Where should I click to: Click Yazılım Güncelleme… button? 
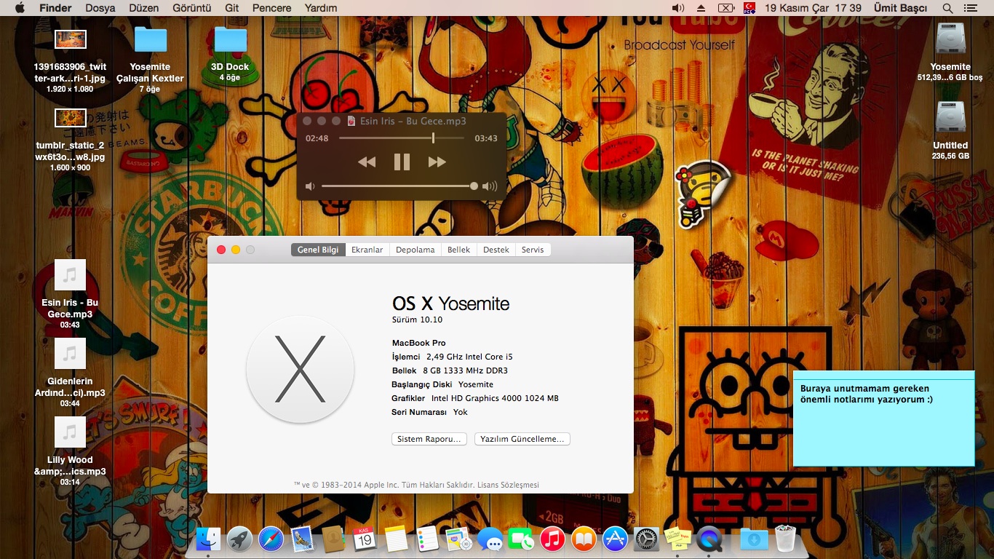[x=522, y=439]
